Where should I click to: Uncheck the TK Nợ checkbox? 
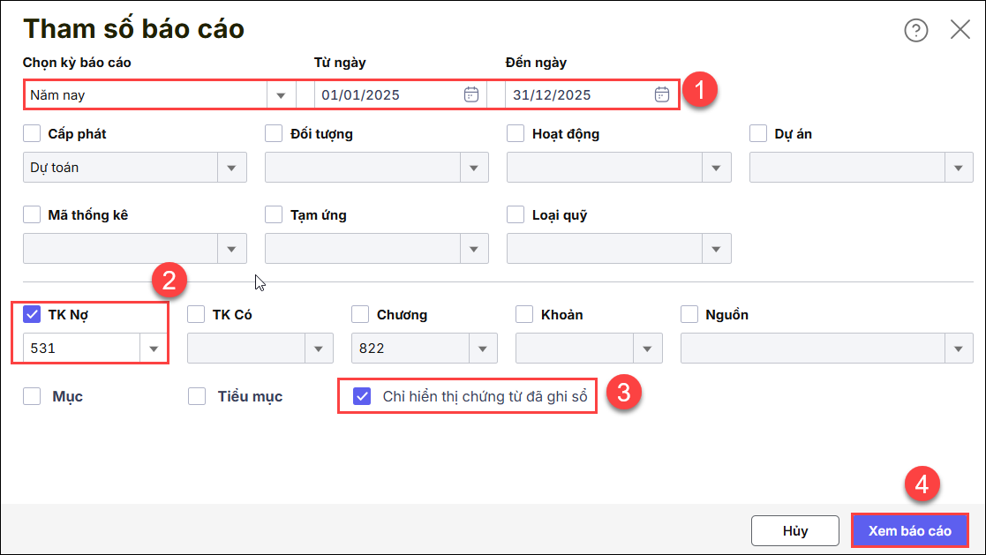click(x=33, y=315)
